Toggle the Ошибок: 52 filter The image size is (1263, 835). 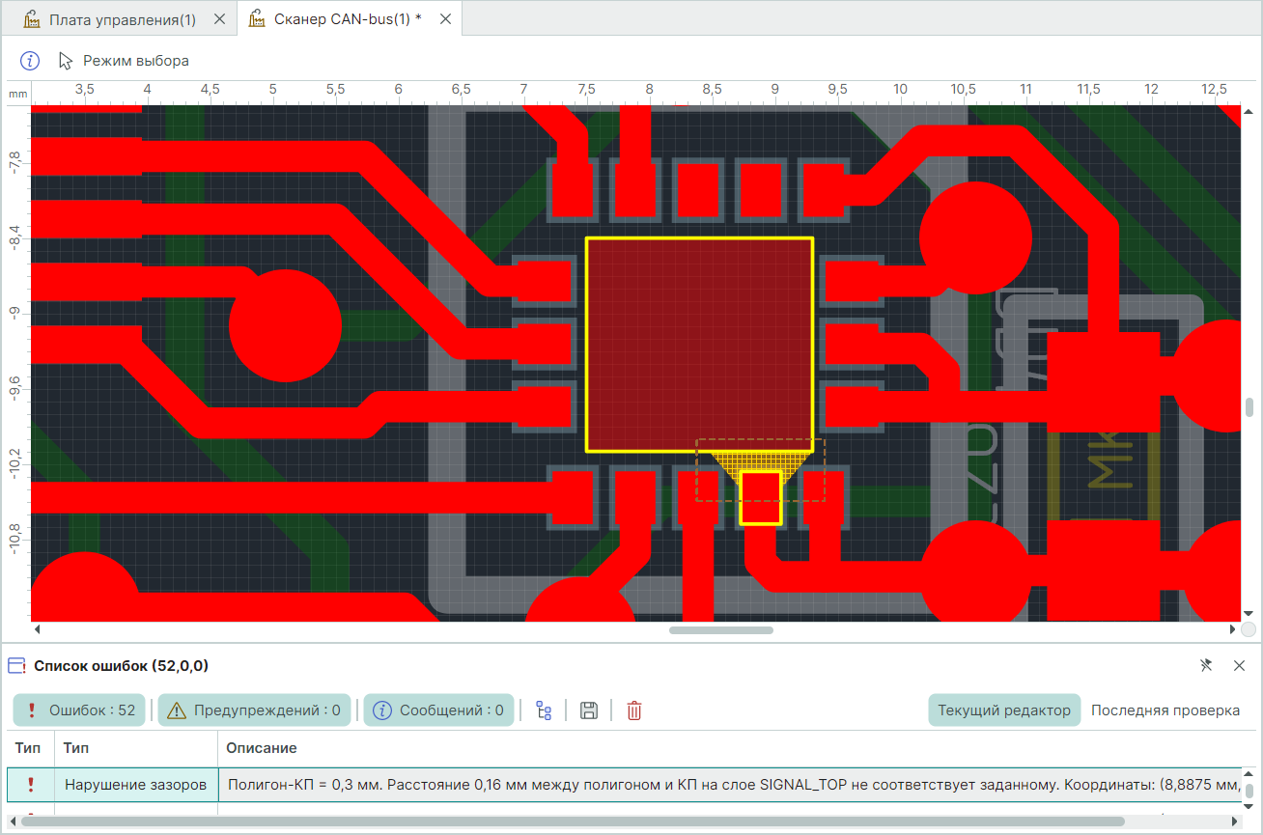pos(80,710)
